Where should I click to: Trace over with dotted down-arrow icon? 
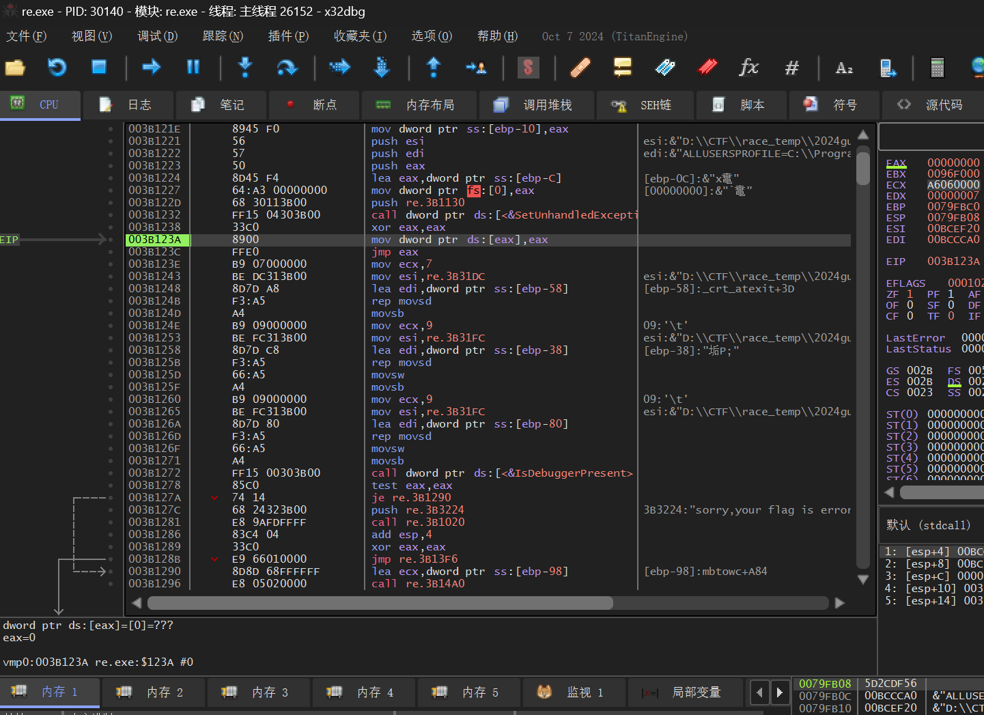point(382,67)
